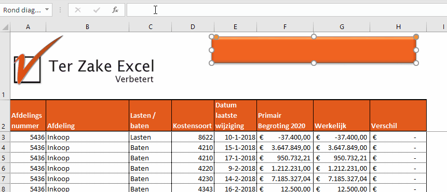Viewport: 447px width, 192px height.
Task: Select column H header
Action: 398,27
